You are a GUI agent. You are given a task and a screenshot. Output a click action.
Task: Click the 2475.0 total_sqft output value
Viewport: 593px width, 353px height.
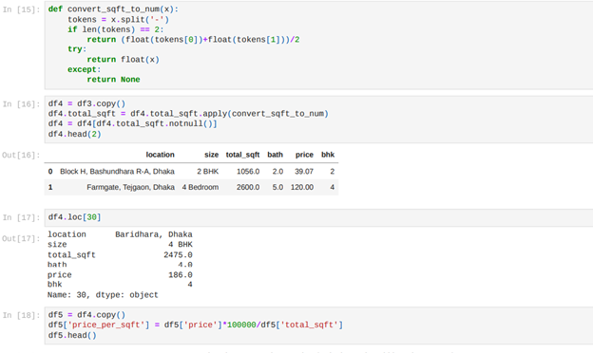click(x=178, y=255)
